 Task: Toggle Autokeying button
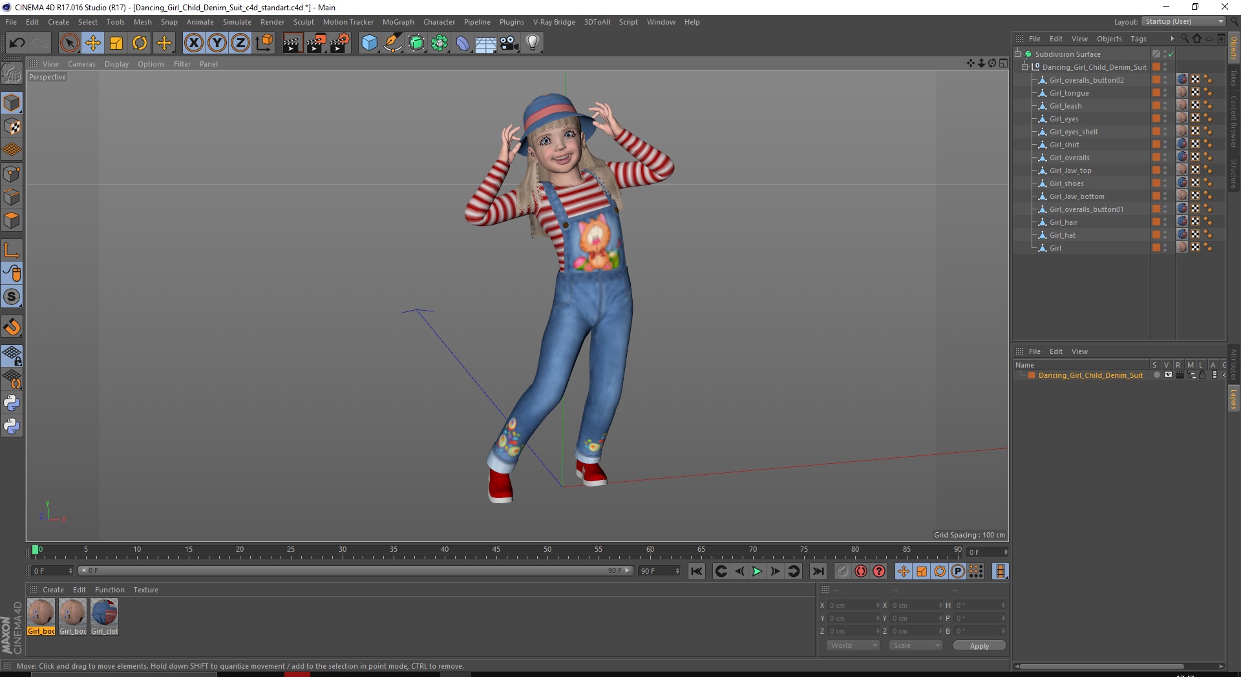click(860, 571)
